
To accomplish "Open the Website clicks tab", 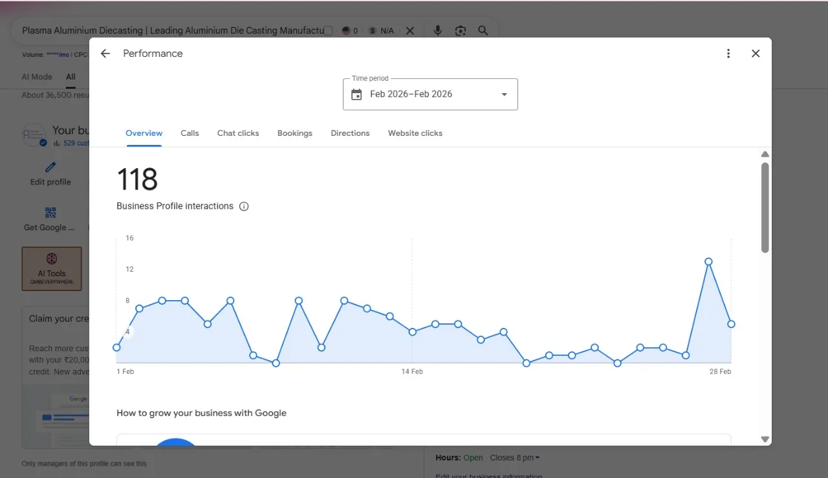I will pyautogui.click(x=415, y=133).
